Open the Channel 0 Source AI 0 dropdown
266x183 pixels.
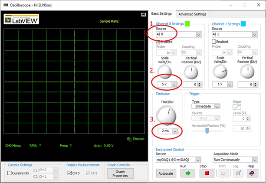click(179, 34)
